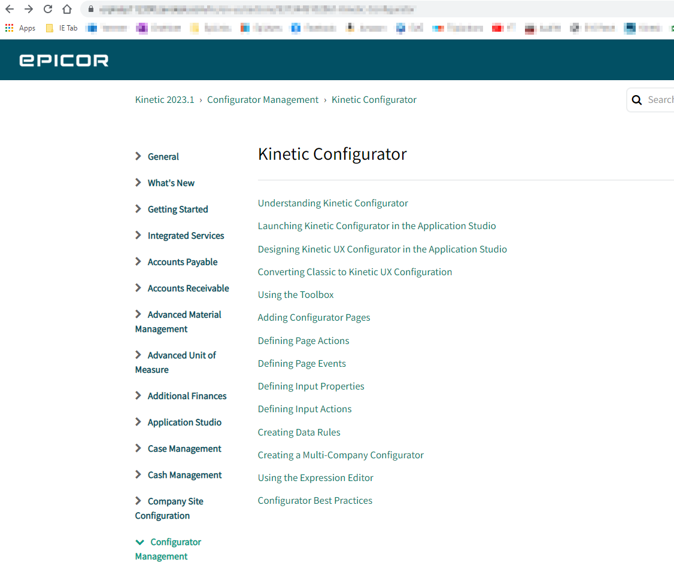Open Creating a Multi-Company Configurator link
The height and width of the screenshot is (566, 674).
click(x=341, y=455)
